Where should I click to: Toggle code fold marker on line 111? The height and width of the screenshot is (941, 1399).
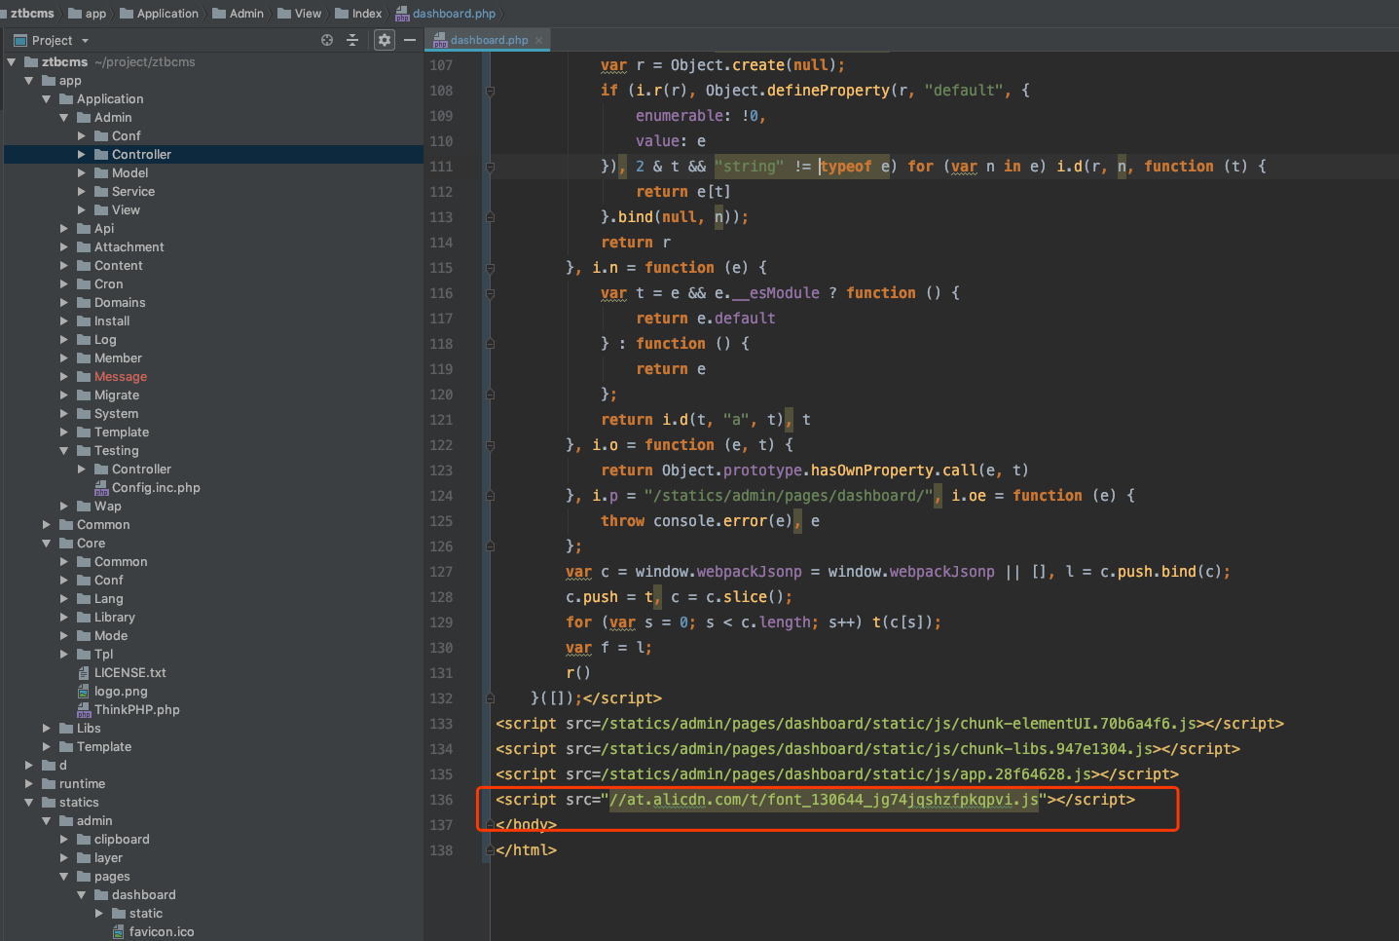(x=490, y=167)
